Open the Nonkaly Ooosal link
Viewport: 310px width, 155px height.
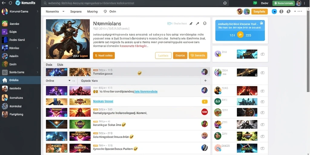(x=103, y=101)
